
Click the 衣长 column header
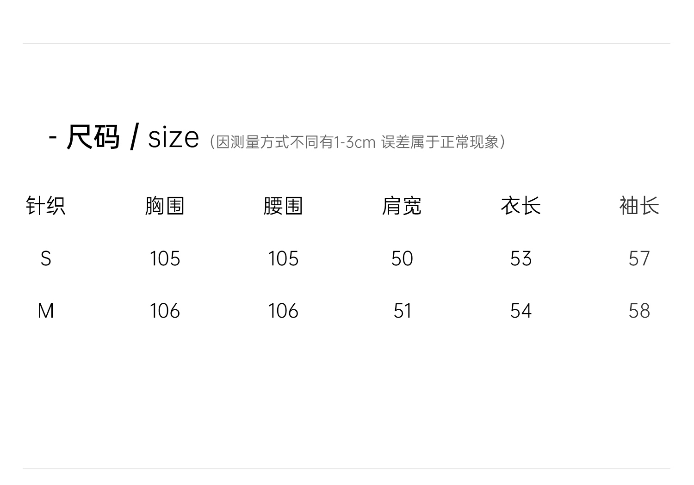(520, 206)
